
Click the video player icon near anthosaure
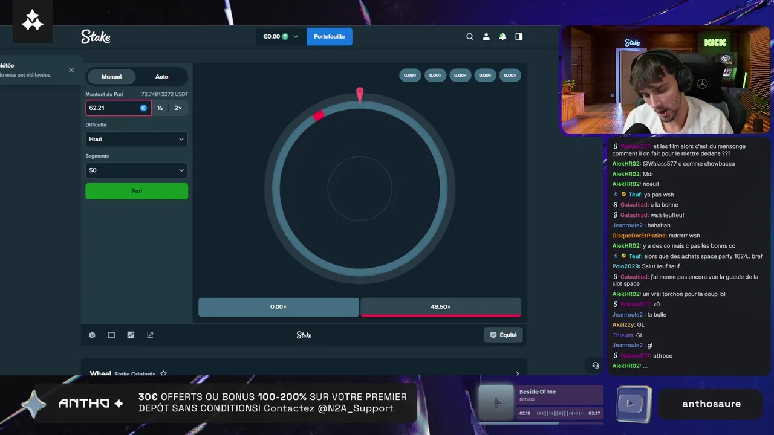coord(634,404)
